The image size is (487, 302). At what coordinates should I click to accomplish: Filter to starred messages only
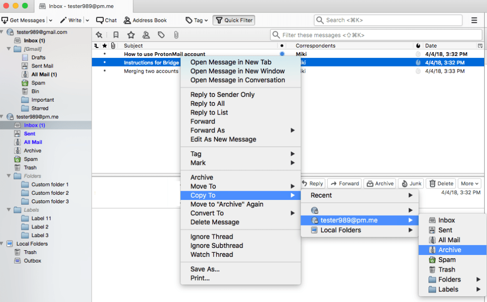[x=131, y=35]
